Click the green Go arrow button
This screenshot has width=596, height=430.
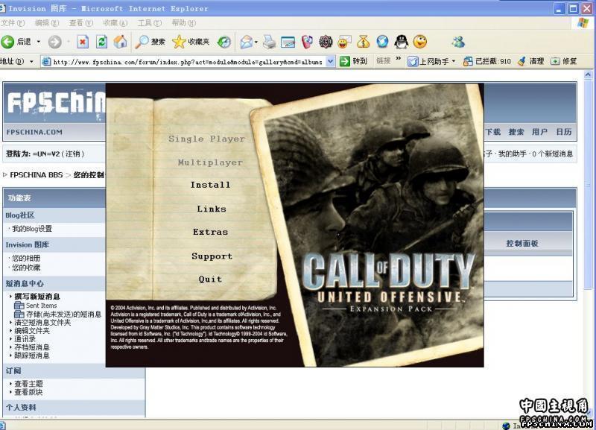pyautogui.click(x=345, y=61)
